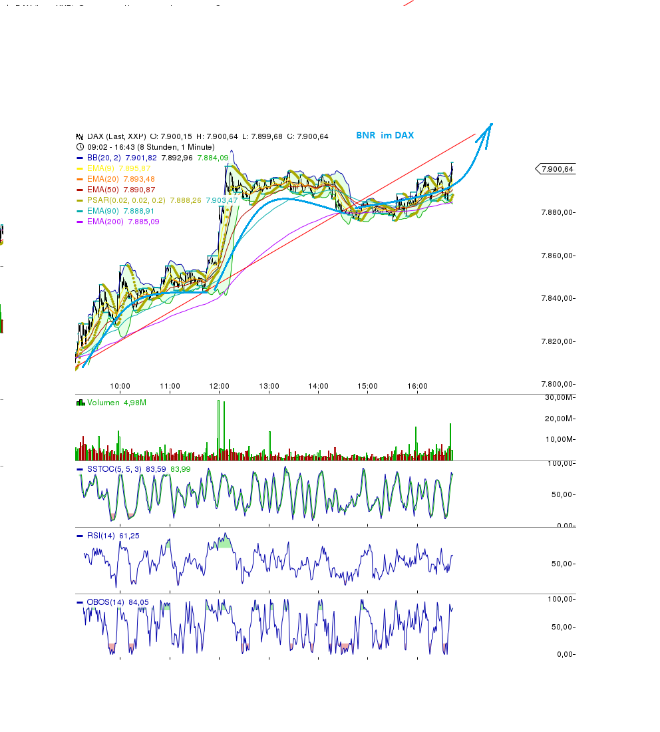The height and width of the screenshot is (732, 660).
Task: Click the 30,00M volume axis label
Action: click(x=559, y=398)
